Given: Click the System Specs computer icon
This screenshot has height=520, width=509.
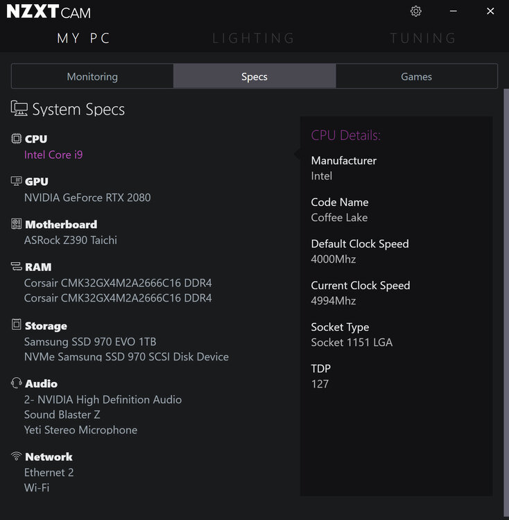Looking at the screenshot, I should pos(19,108).
